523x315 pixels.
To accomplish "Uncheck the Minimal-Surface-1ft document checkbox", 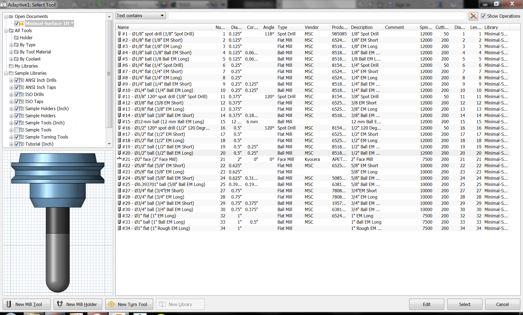I will (17, 23).
